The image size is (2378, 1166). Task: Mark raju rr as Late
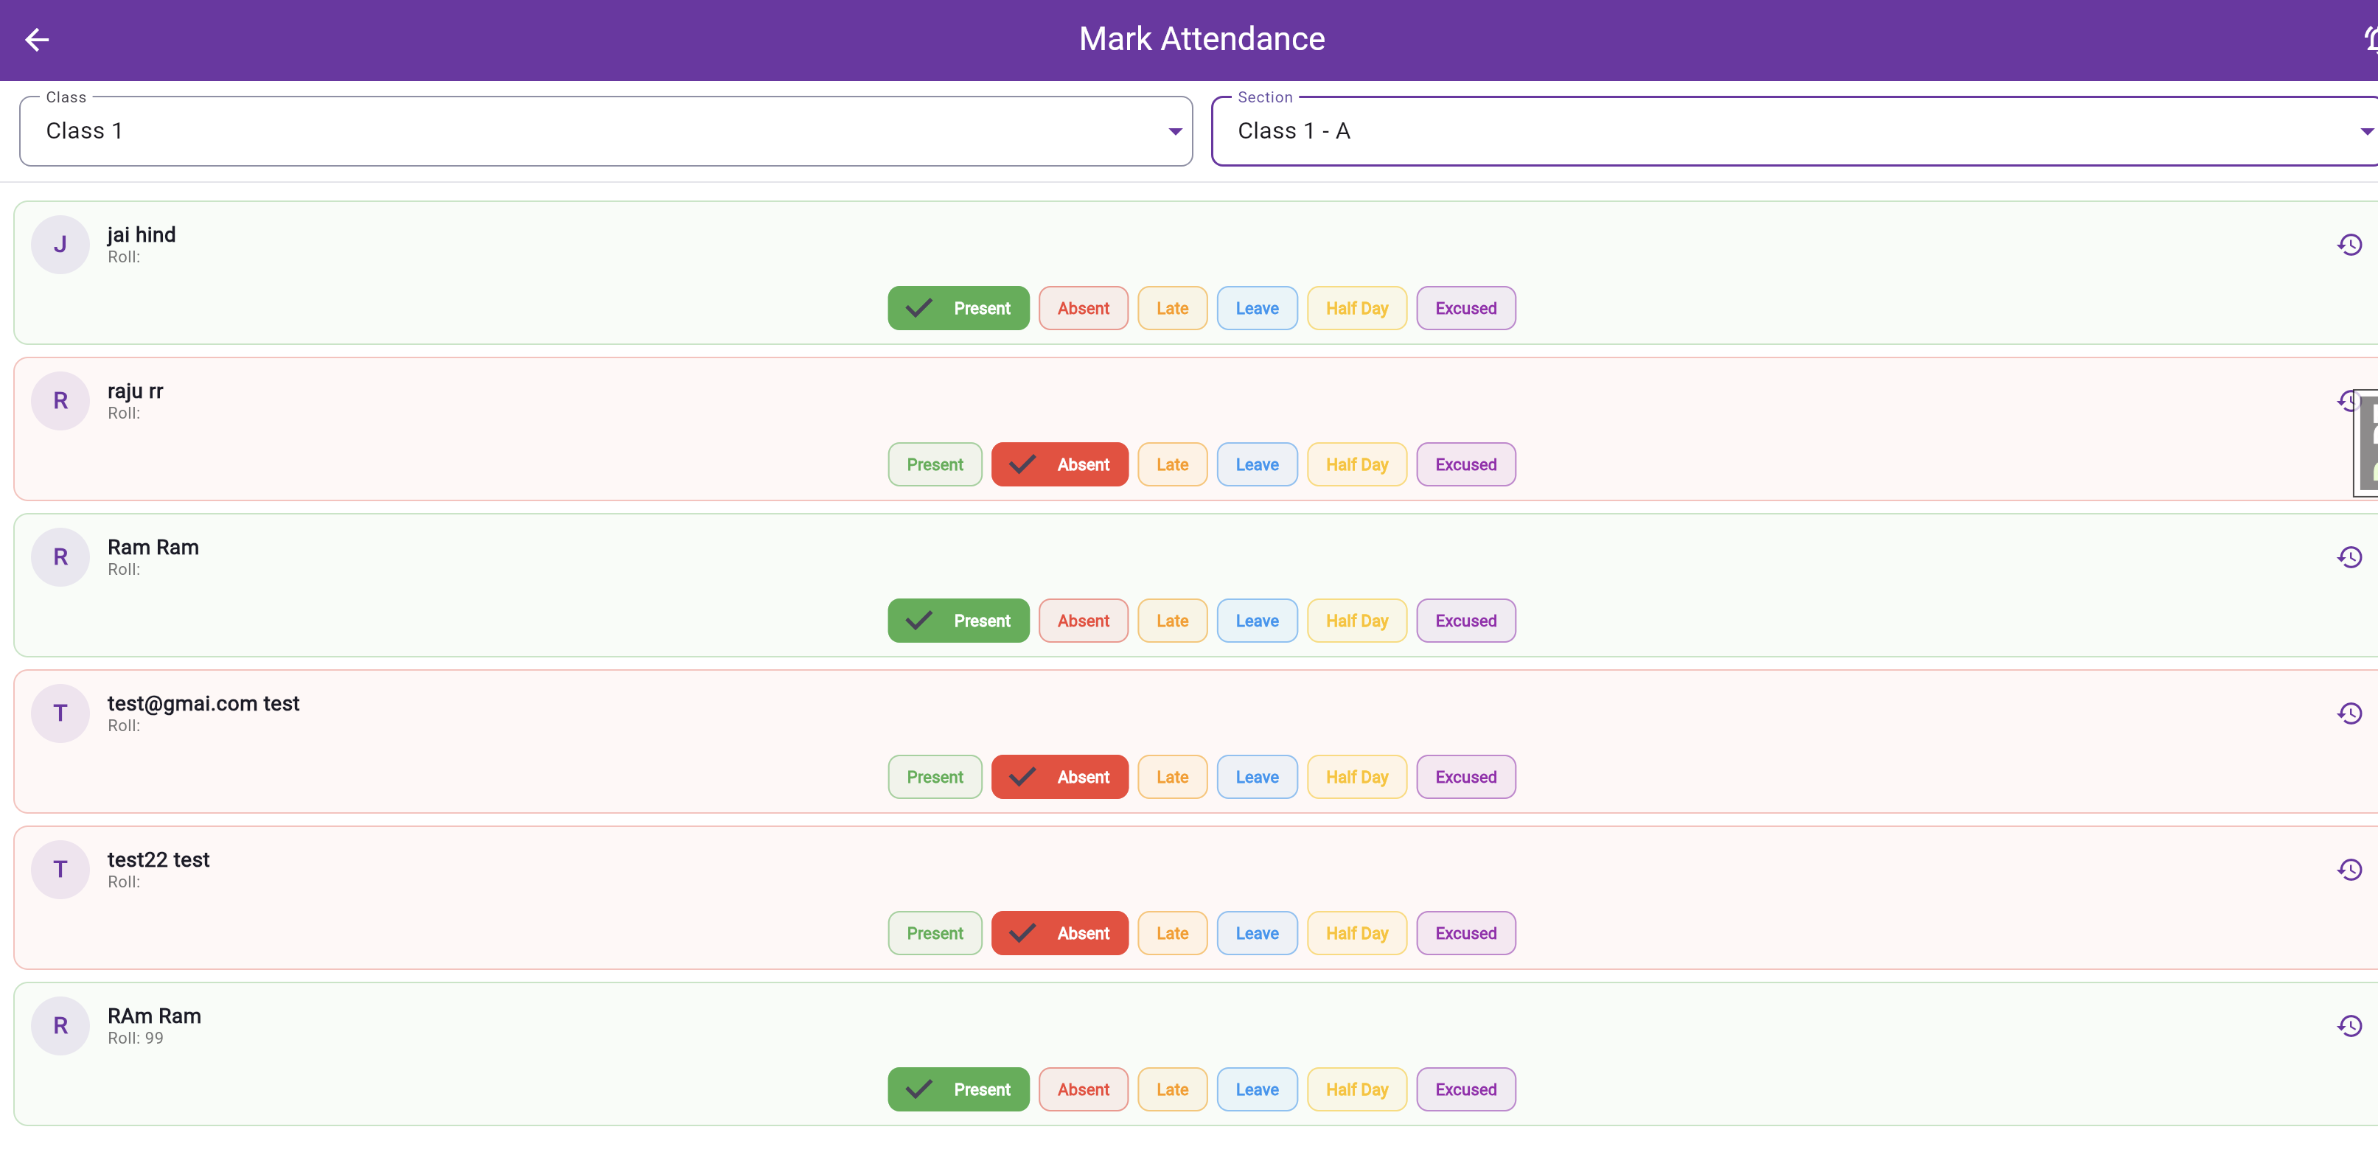tap(1172, 464)
